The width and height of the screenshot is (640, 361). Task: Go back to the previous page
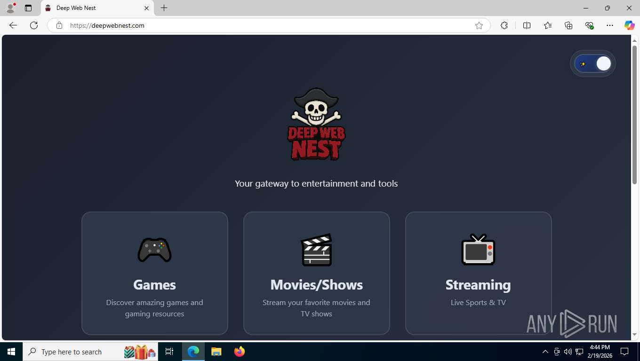click(13, 25)
